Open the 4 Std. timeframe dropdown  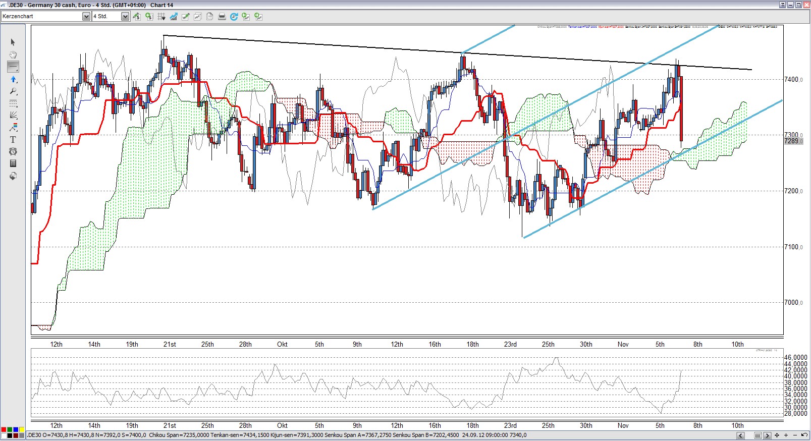tap(125, 17)
